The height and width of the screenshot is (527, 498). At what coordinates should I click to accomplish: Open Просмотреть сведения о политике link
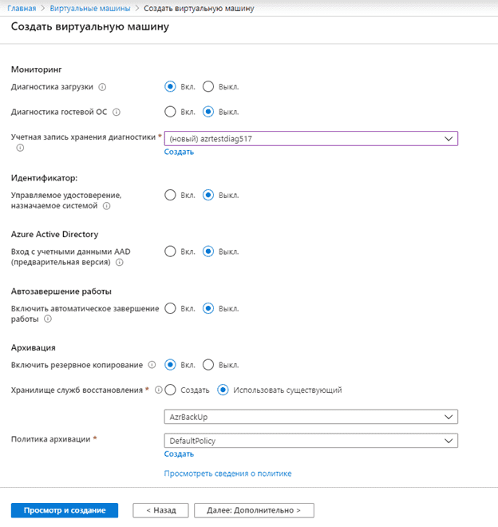click(x=227, y=474)
